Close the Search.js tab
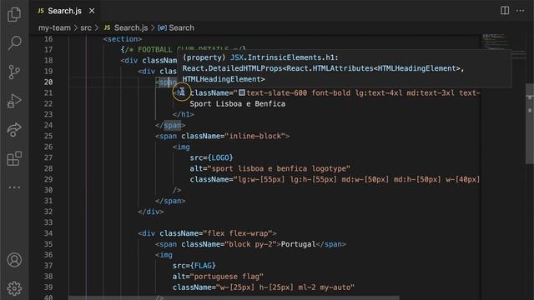 point(92,11)
